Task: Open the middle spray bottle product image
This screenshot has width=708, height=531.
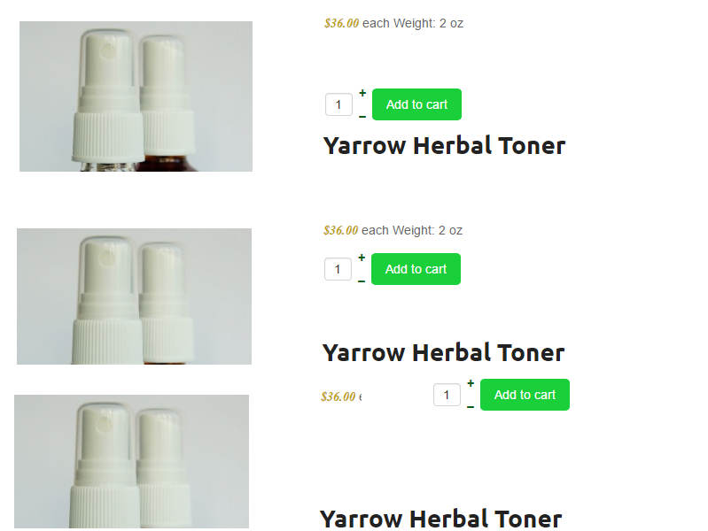Action: click(134, 296)
